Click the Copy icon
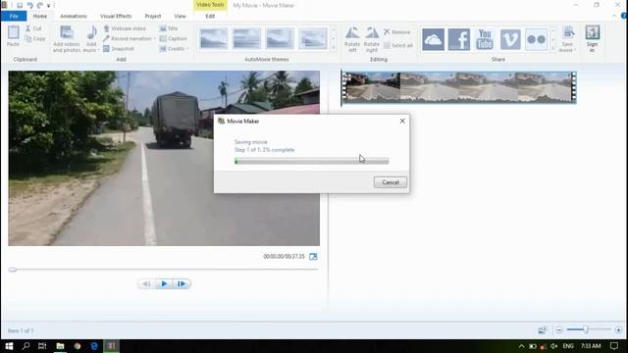This screenshot has height=353, width=628. (x=28, y=39)
